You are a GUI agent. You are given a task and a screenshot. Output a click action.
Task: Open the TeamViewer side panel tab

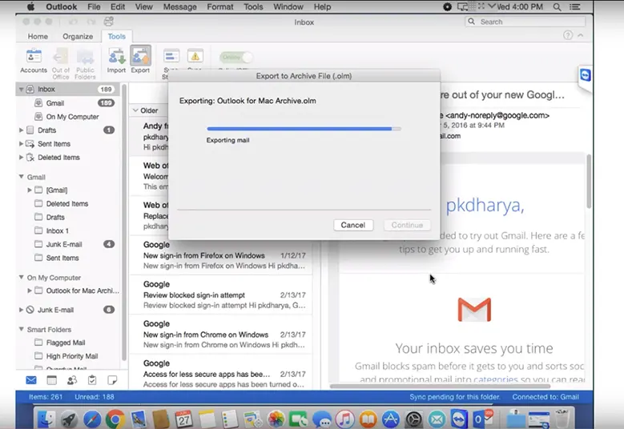coord(585,75)
